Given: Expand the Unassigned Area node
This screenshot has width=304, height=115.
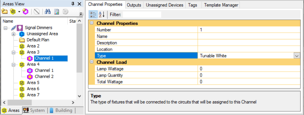Looking at the screenshot, I should 13,34.
